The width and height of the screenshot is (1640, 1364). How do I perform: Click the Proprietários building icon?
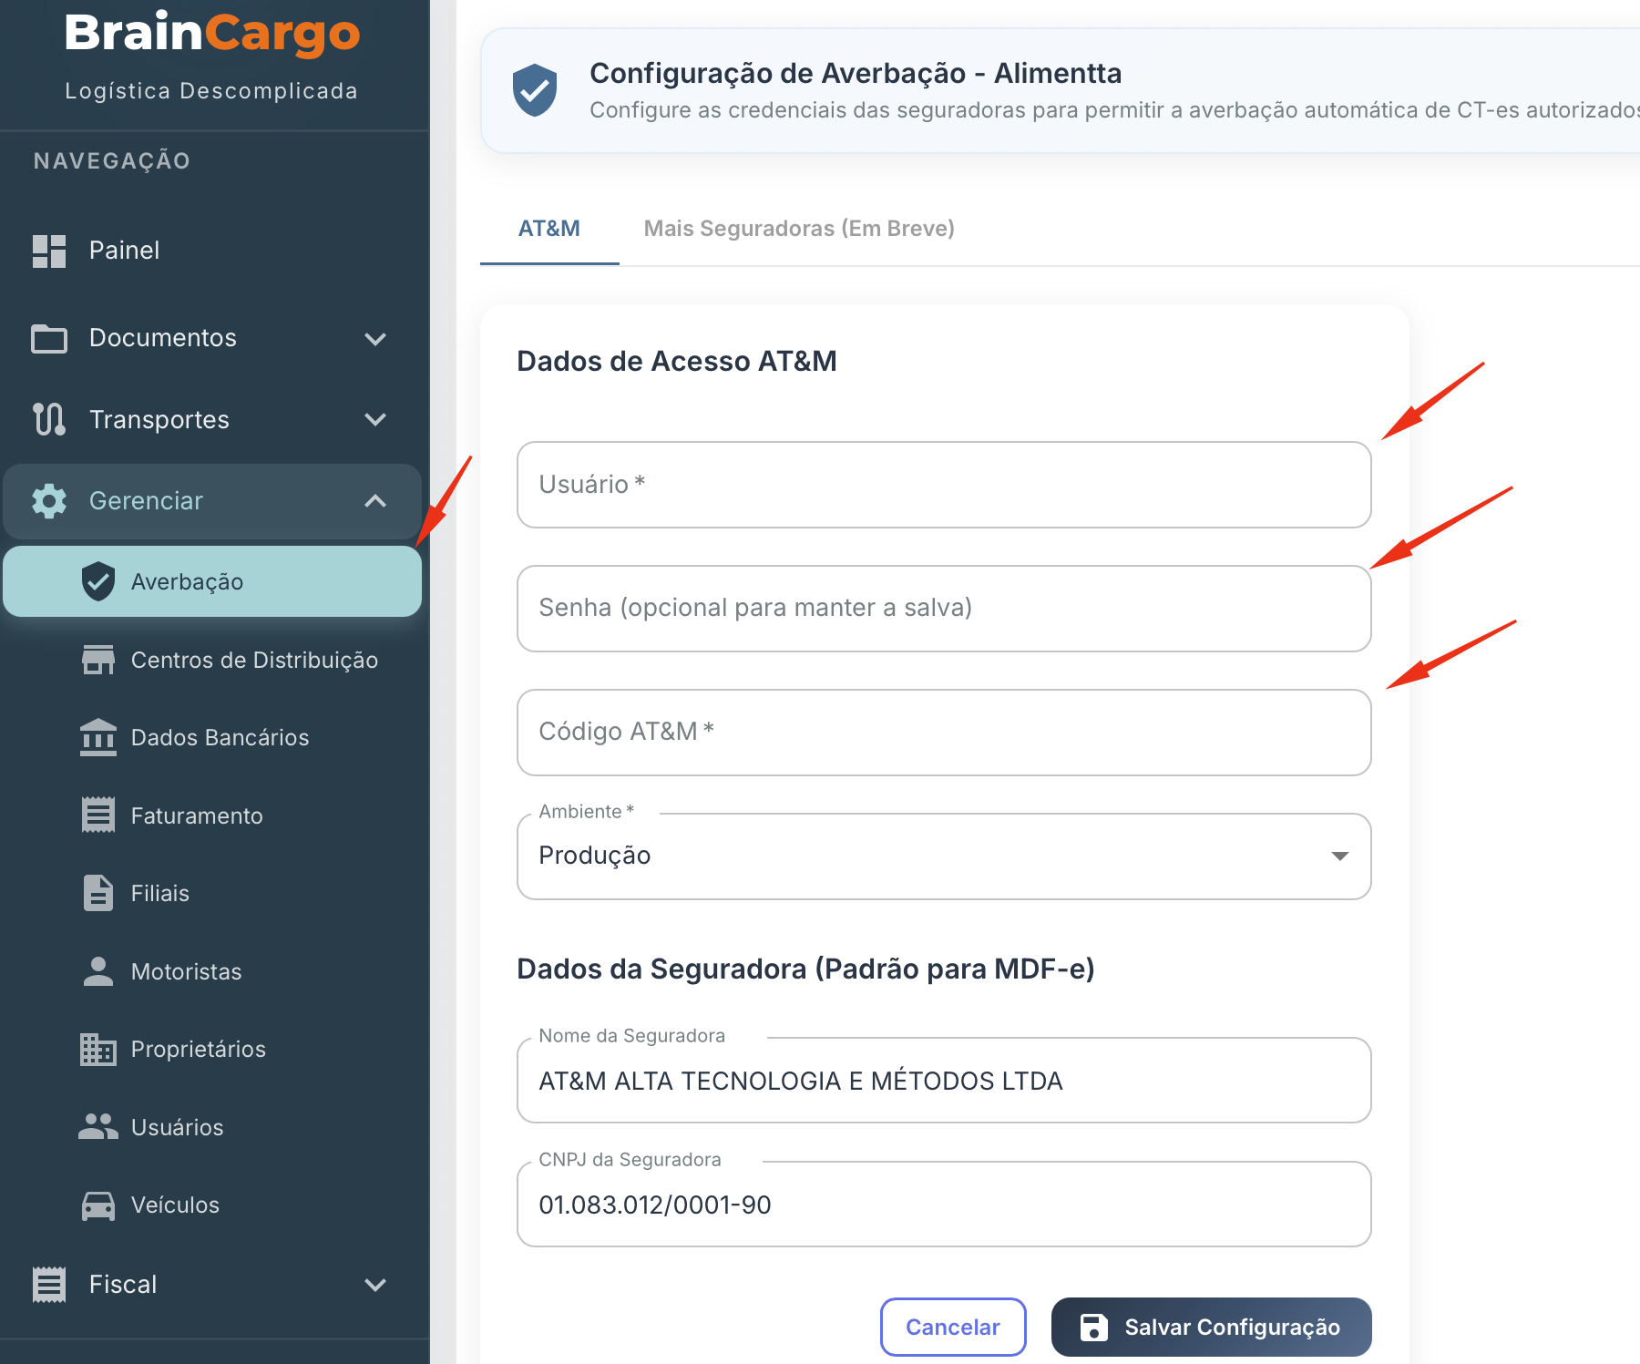[98, 1050]
